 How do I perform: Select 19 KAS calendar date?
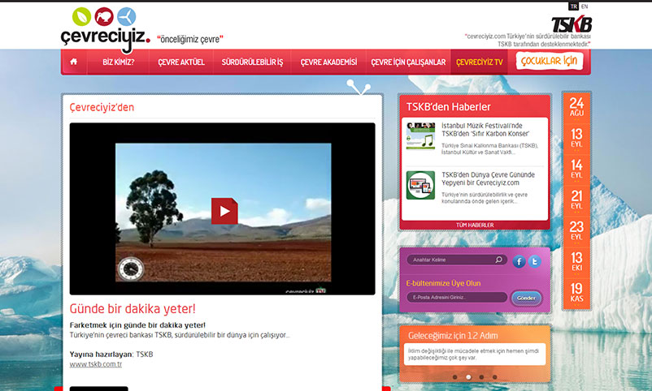pyautogui.click(x=576, y=293)
